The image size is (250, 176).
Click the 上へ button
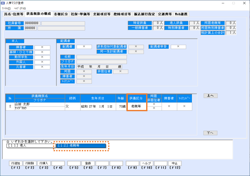[x=210, y=96]
